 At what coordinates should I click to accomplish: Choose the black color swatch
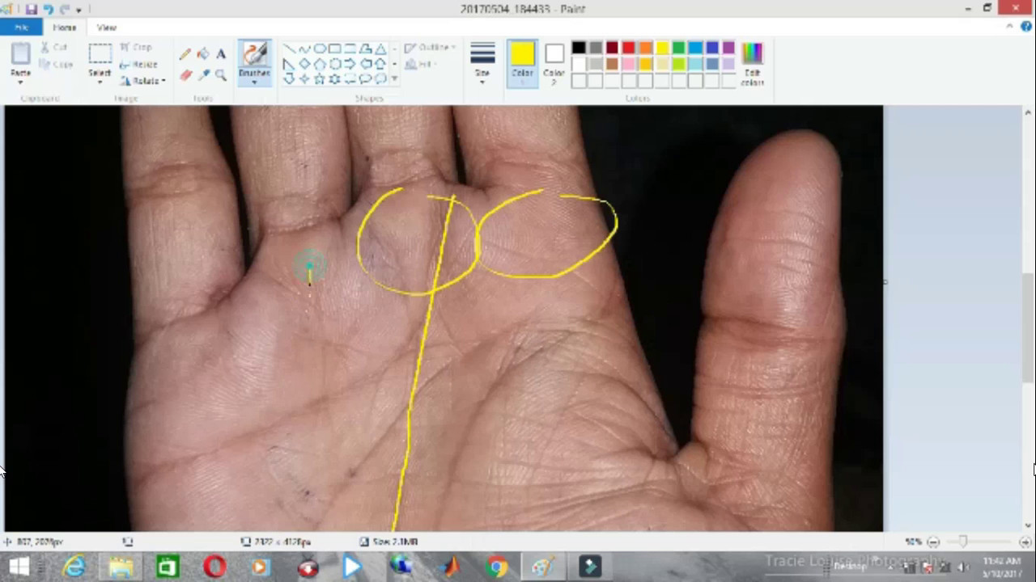click(x=579, y=48)
